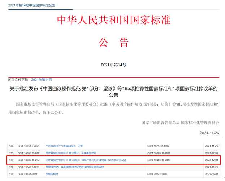Open the 单板层积材 standard link
This screenshot has width=225, height=181.
[52, 174]
